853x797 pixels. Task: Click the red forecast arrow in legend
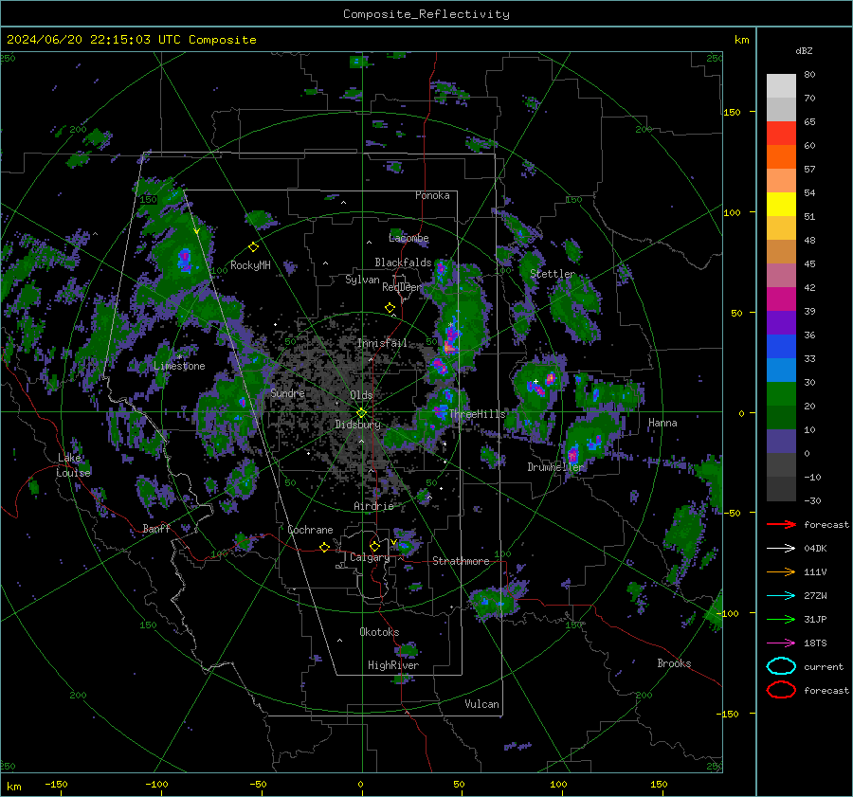781,524
